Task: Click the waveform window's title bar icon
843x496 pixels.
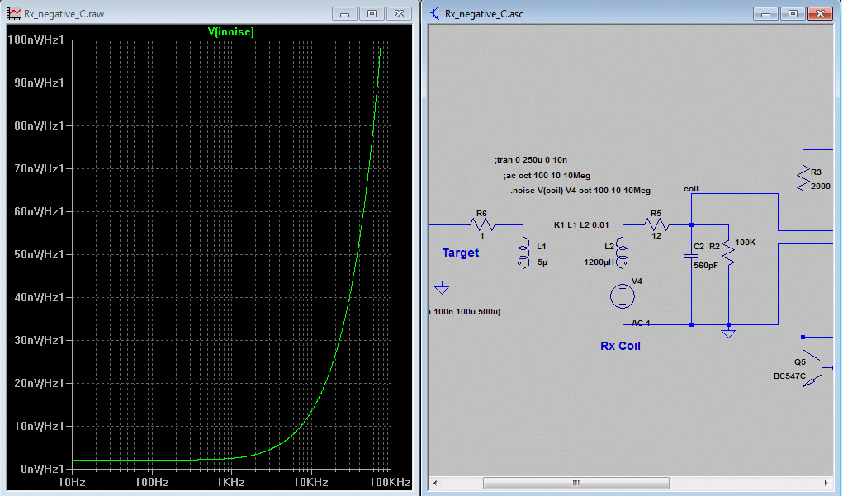Action: [x=13, y=13]
